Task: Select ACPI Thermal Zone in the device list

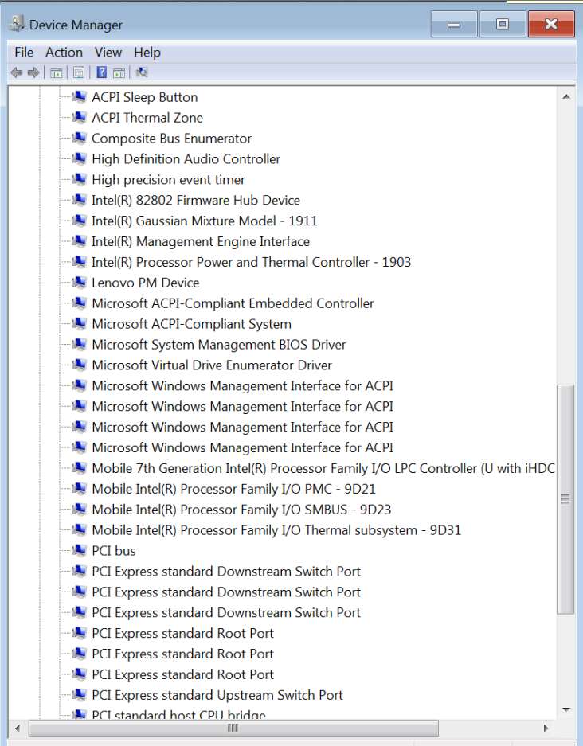Action: (x=147, y=118)
